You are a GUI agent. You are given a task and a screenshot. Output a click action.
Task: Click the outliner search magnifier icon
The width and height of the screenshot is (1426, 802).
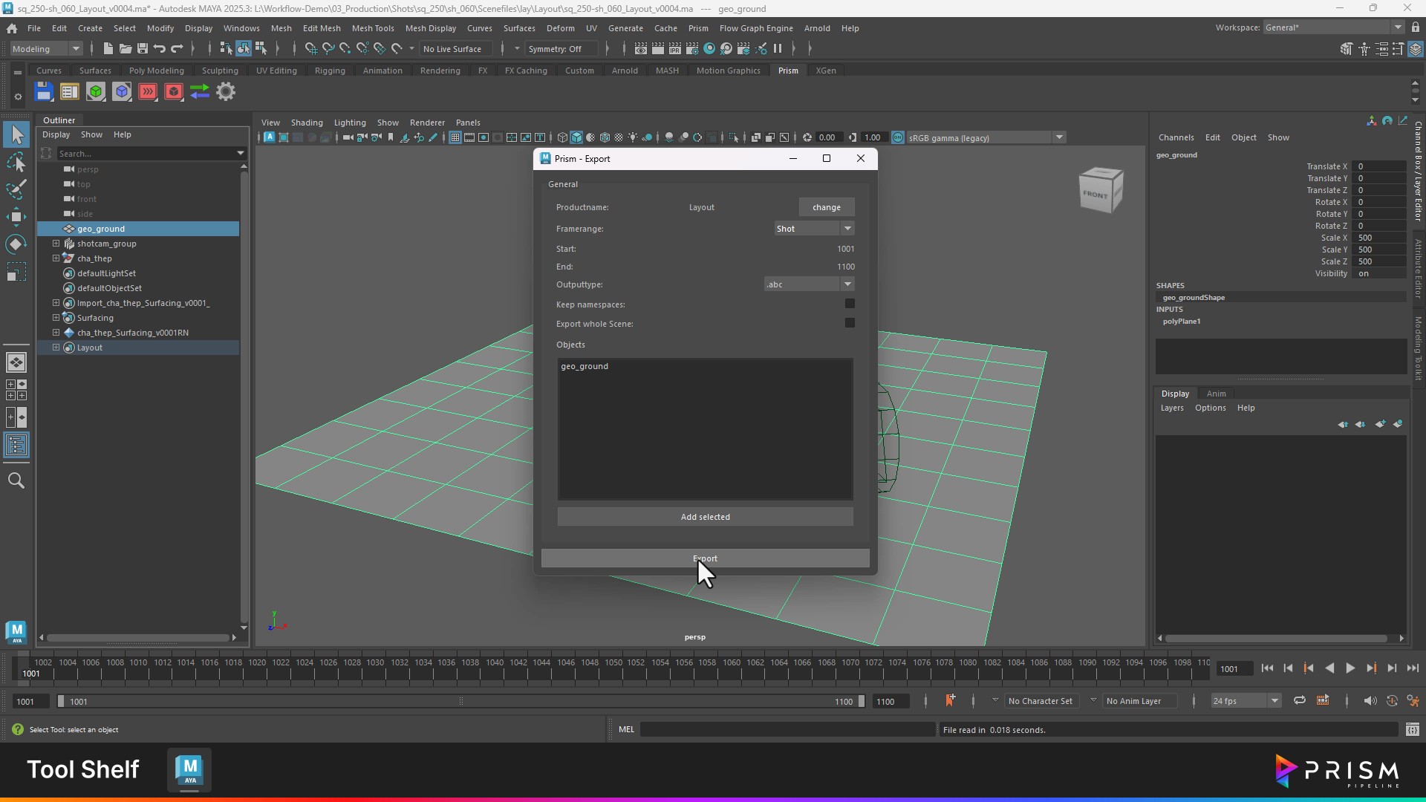click(x=16, y=481)
